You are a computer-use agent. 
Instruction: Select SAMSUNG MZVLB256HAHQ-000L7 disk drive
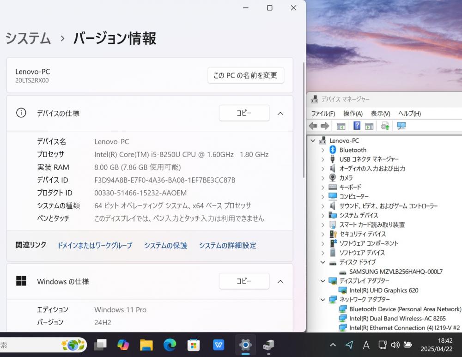coord(396,272)
